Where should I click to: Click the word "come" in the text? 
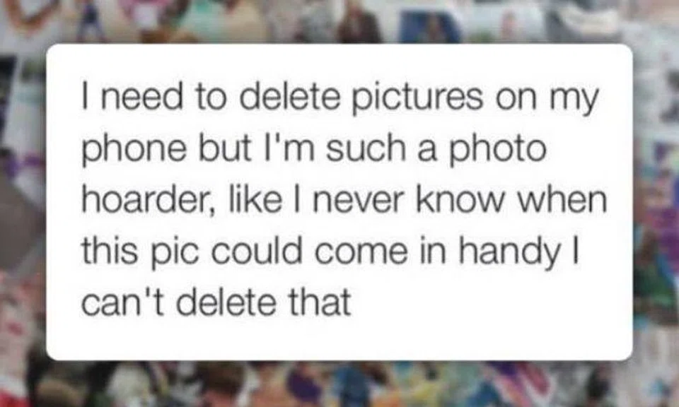[361, 254]
